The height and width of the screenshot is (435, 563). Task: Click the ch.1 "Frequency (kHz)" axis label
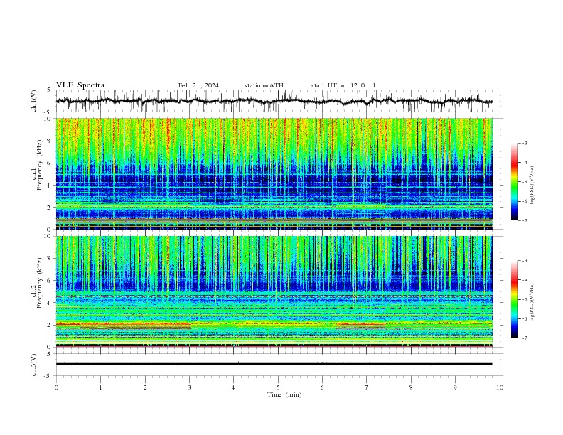(x=40, y=166)
